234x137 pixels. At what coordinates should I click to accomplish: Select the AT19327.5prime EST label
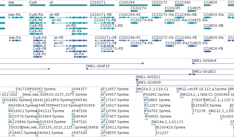point(115,106)
